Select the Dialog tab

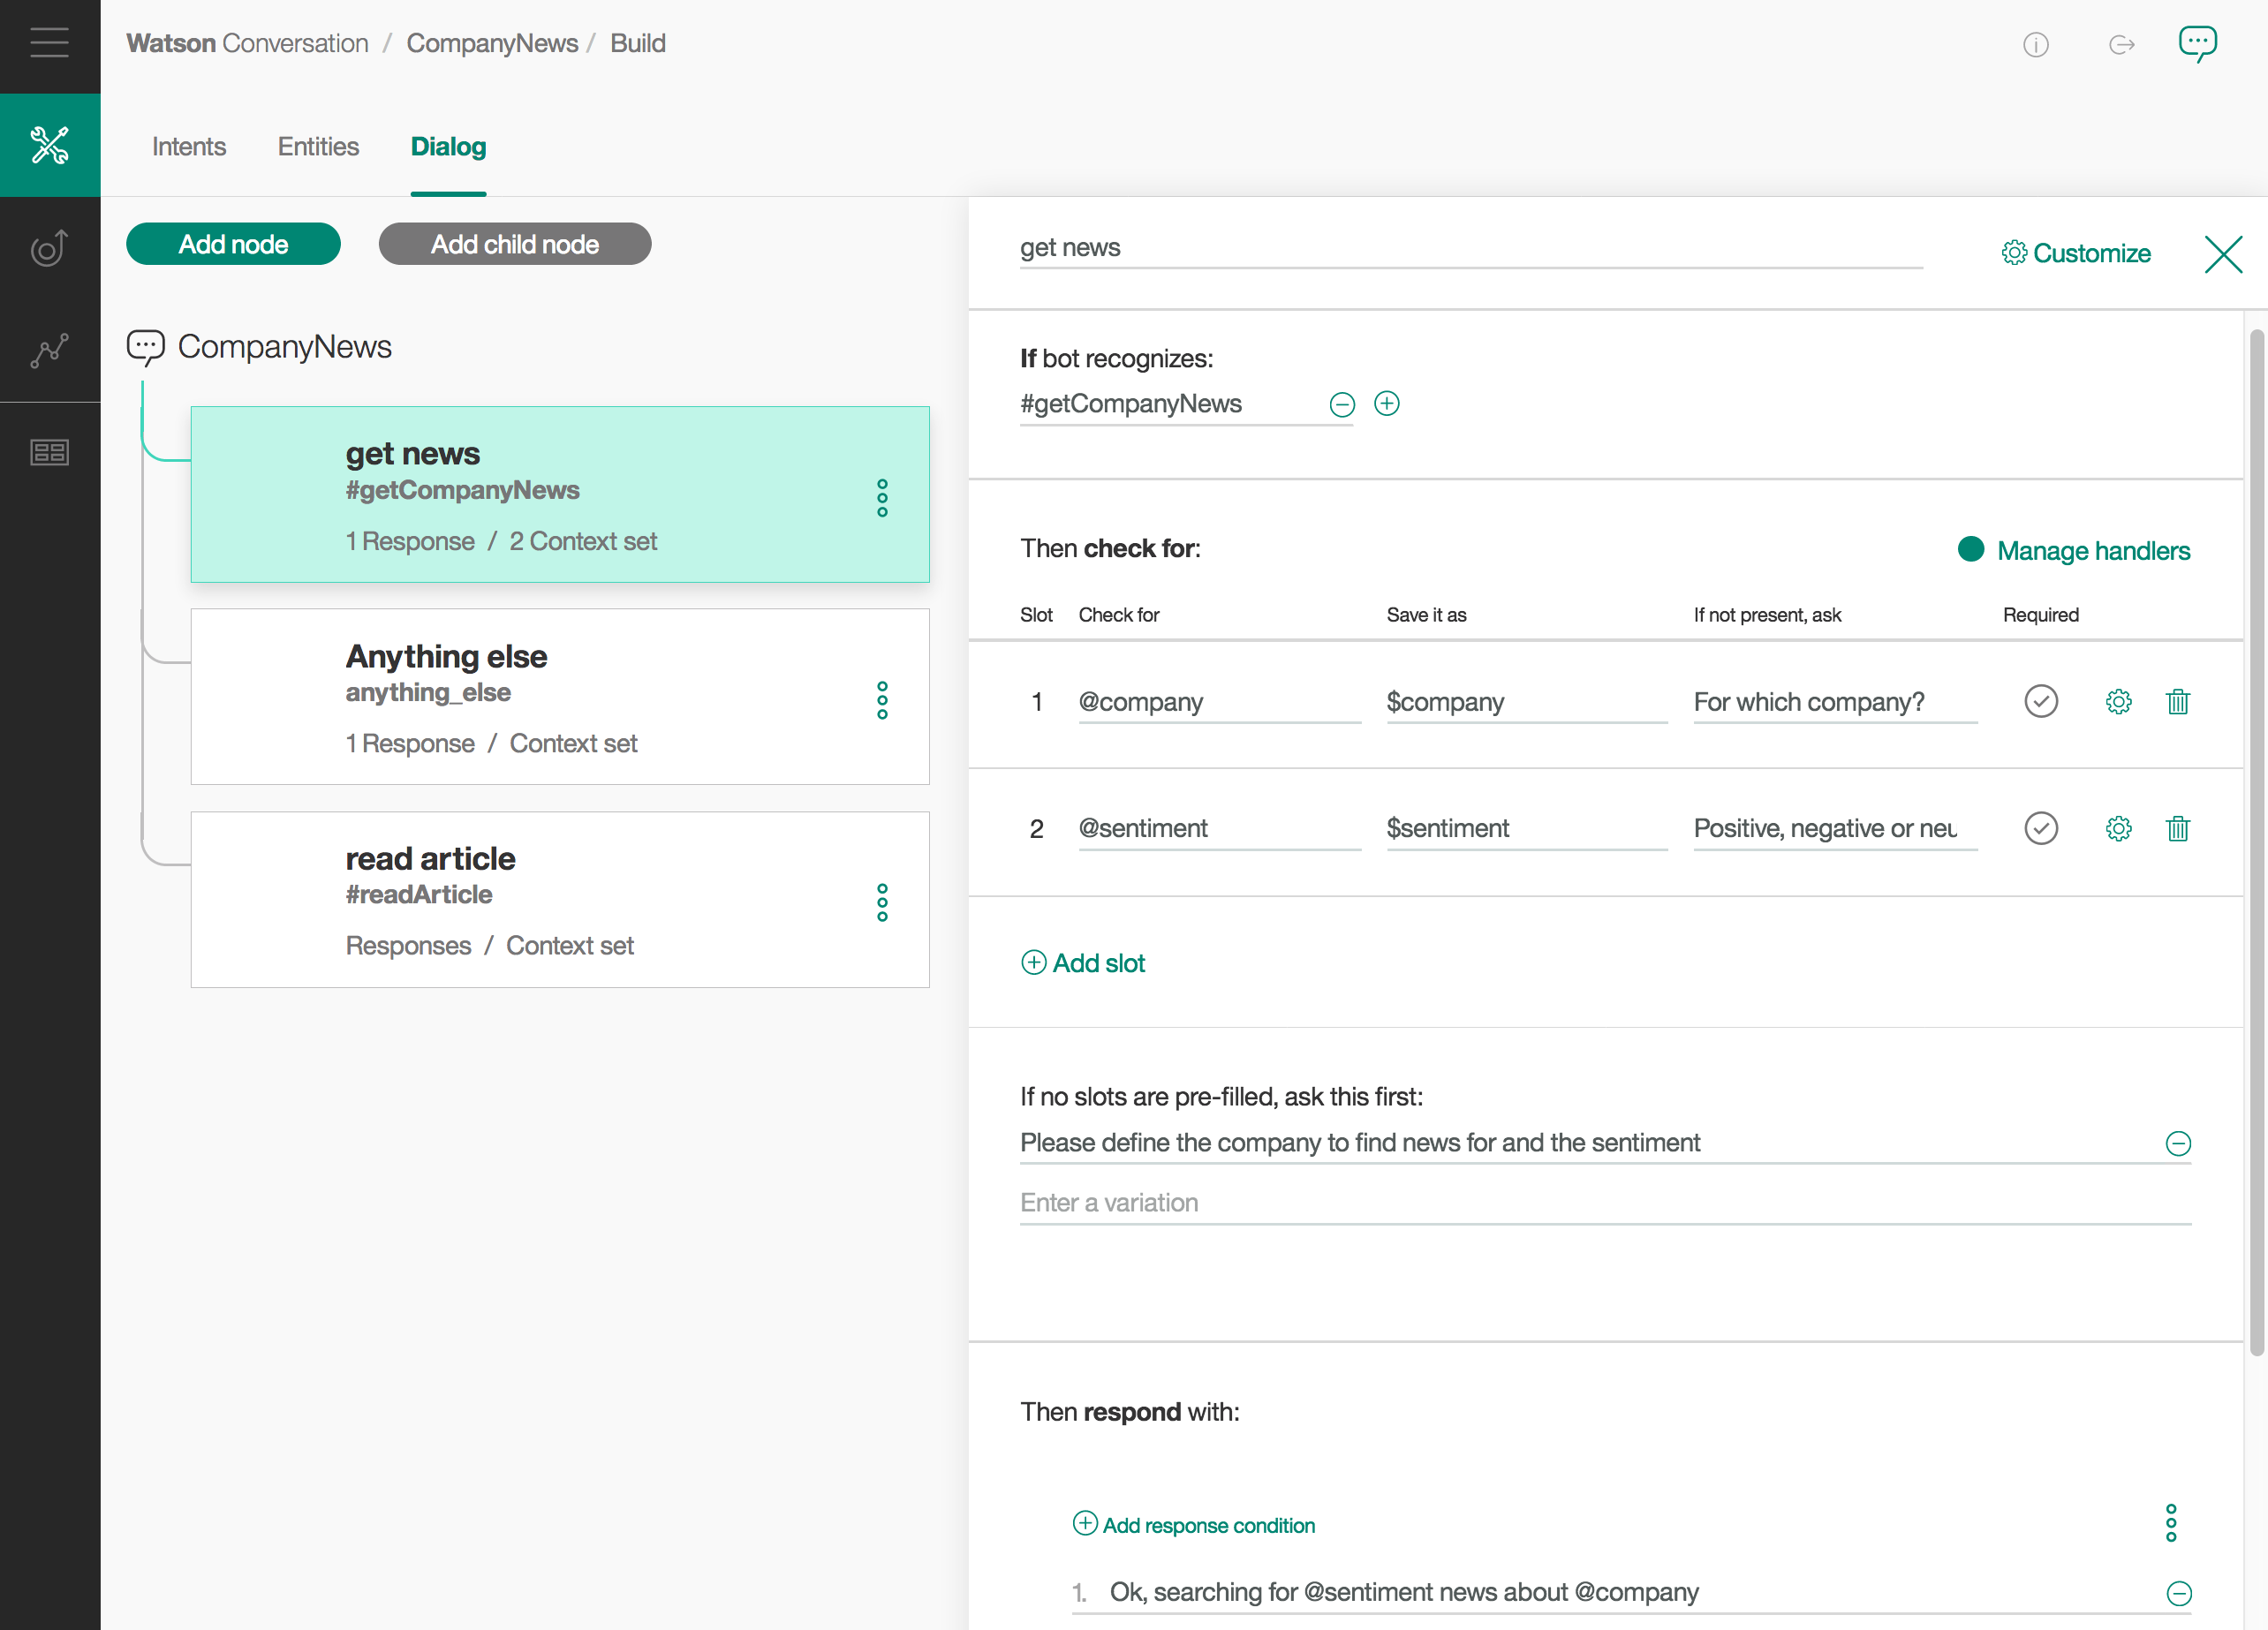coord(448,147)
